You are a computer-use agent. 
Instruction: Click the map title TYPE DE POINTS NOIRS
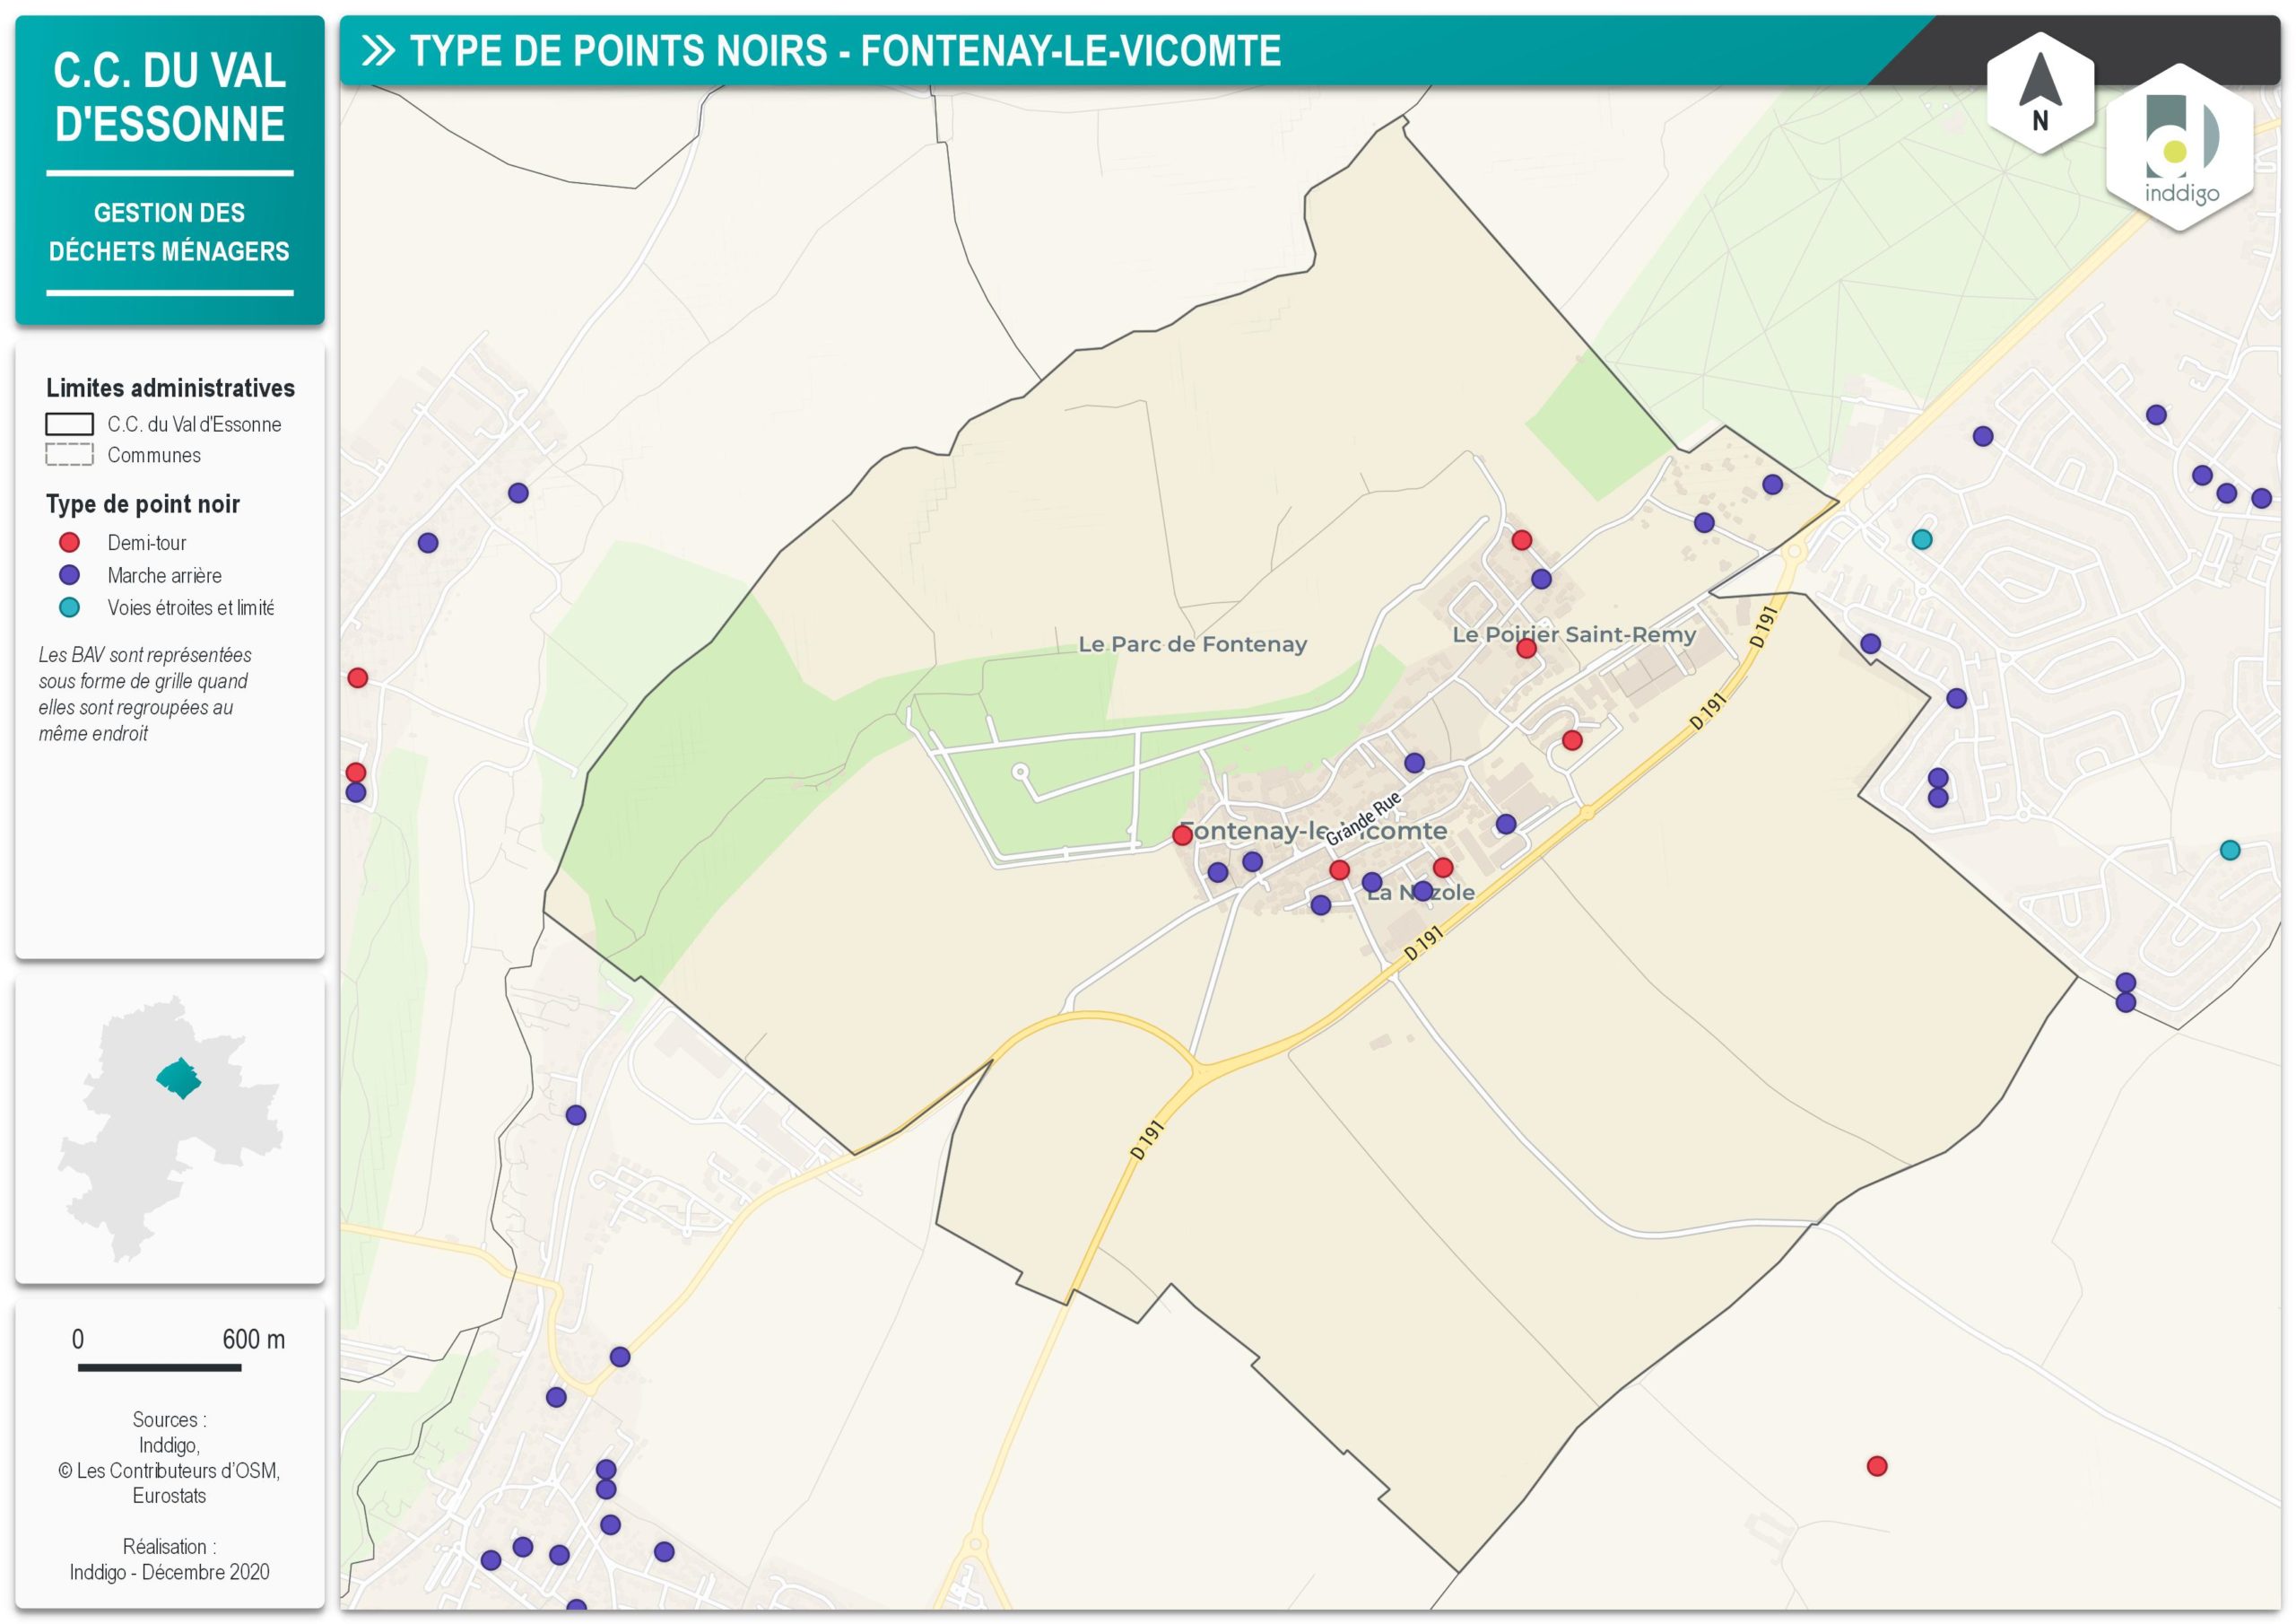pyautogui.click(x=845, y=51)
